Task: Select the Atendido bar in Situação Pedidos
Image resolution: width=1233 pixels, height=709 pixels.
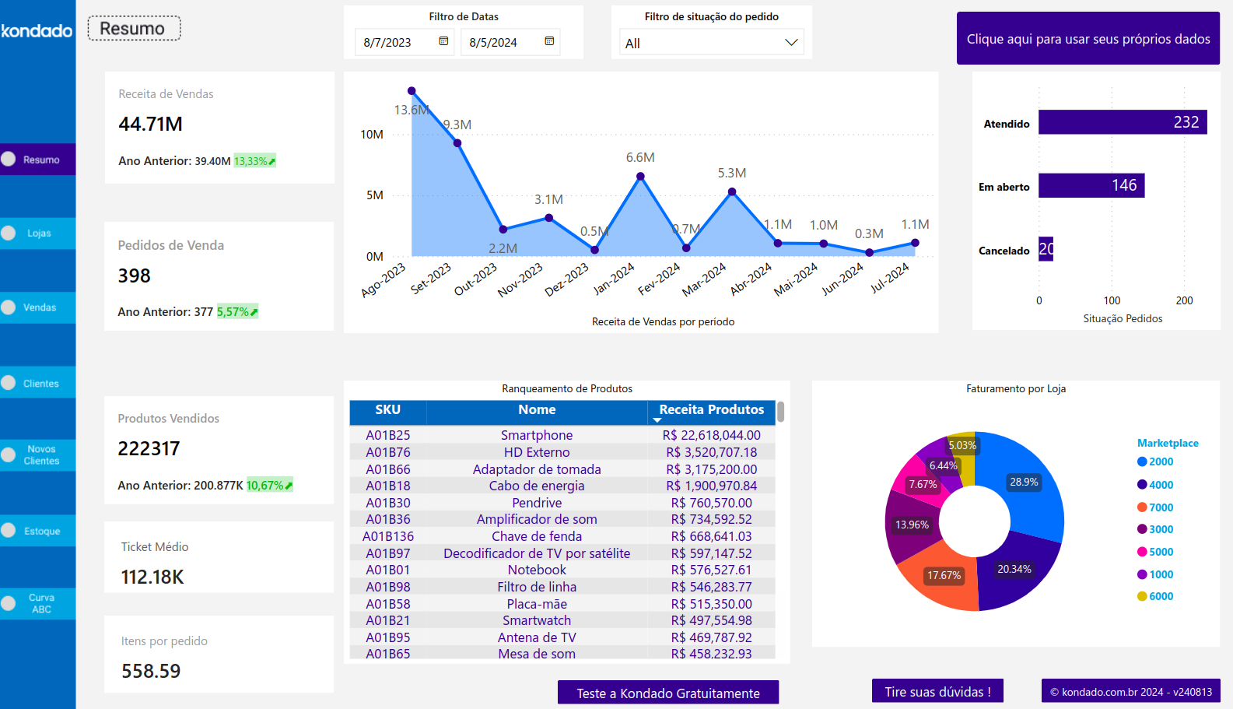Action: coord(1122,122)
